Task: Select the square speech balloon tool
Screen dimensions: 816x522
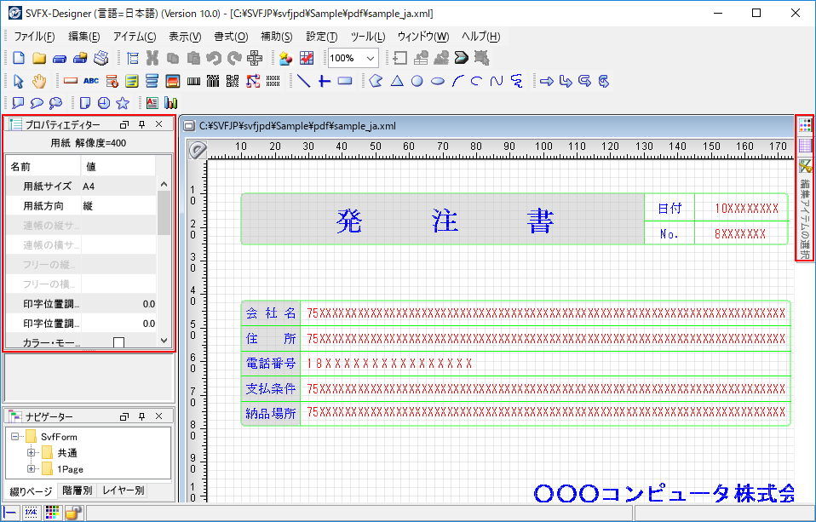Action: [18, 103]
